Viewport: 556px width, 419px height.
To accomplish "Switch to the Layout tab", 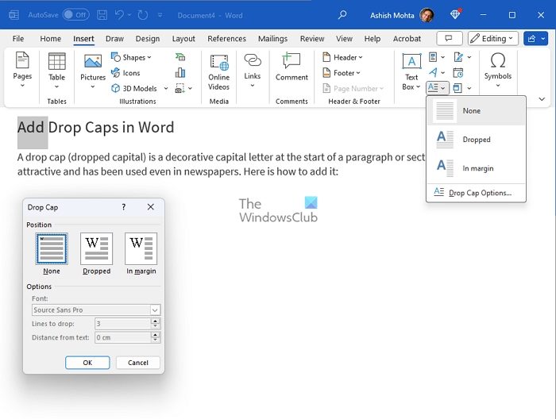I will (183, 38).
